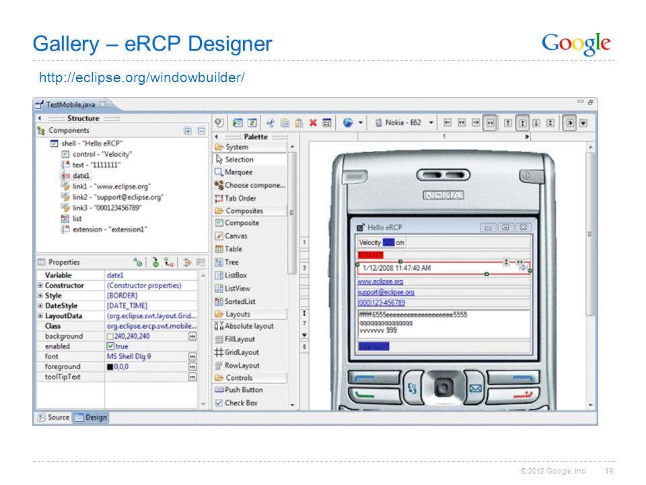Open the Nokia - E62 device dropdown
646x485 pixels.
coord(431,123)
